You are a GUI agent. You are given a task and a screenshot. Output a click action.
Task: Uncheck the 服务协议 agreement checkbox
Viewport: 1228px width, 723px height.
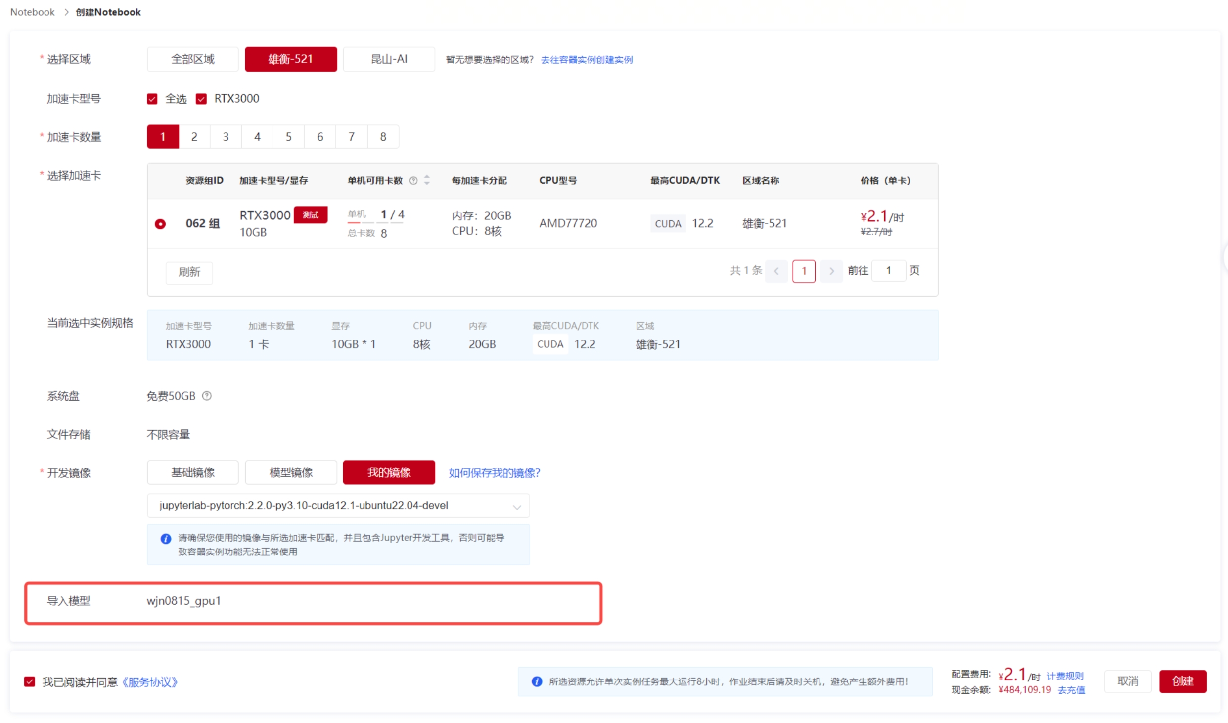(30, 682)
